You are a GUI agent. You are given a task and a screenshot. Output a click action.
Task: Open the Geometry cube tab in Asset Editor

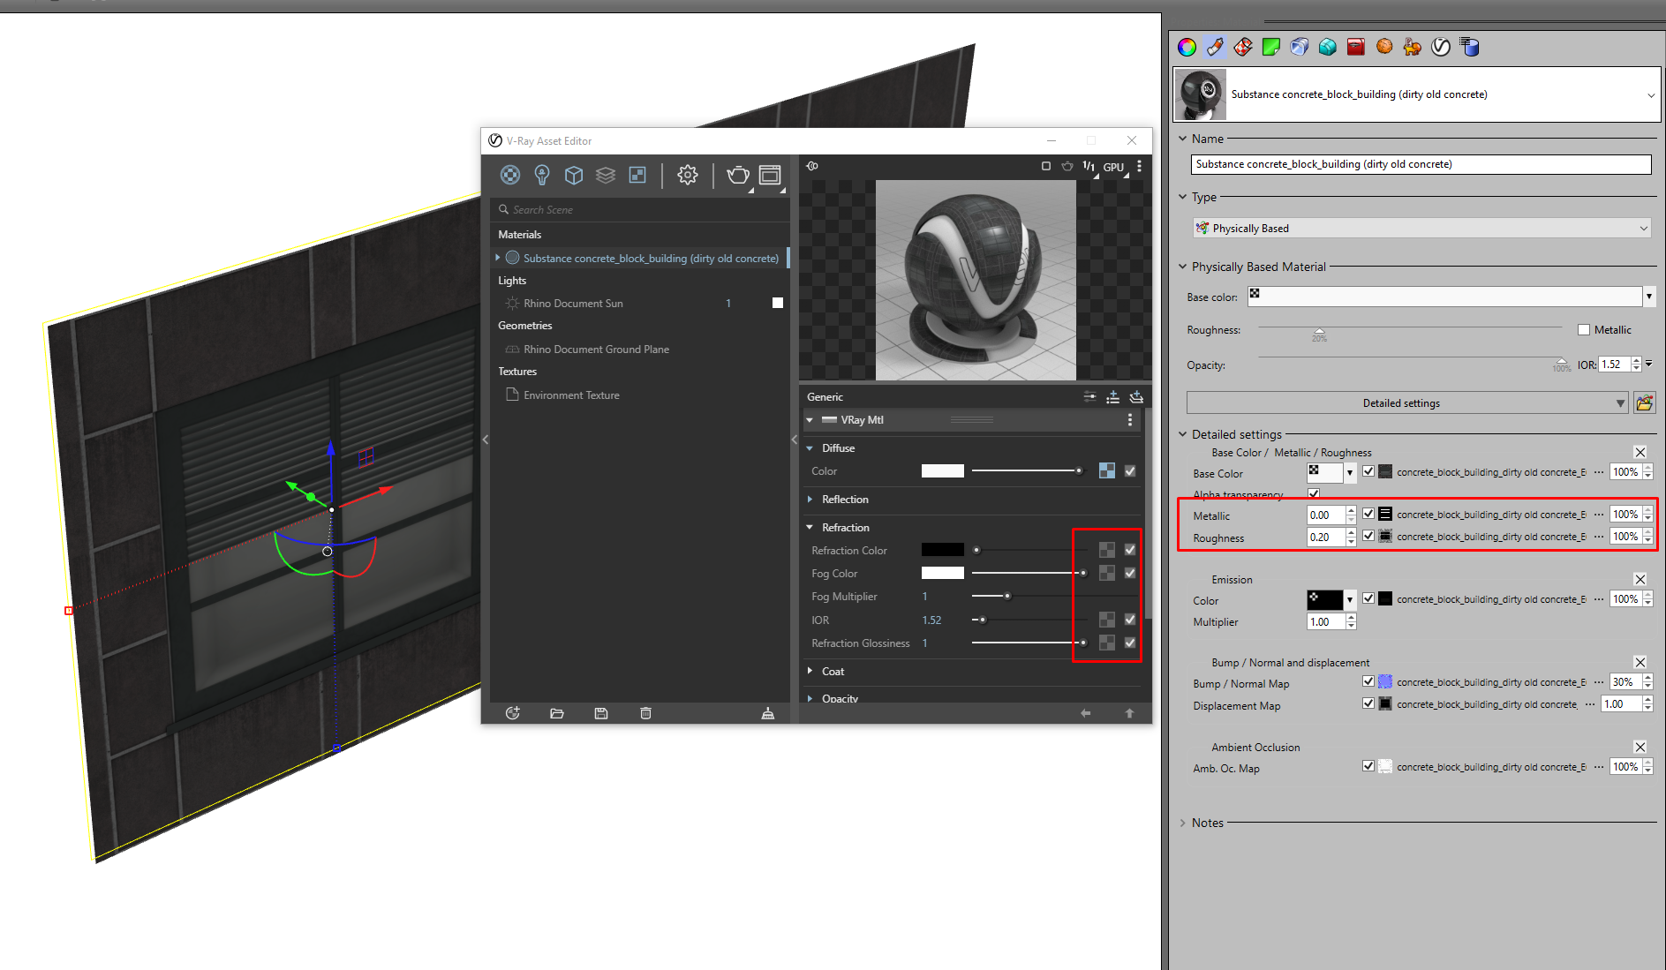pyautogui.click(x=574, y=175)
